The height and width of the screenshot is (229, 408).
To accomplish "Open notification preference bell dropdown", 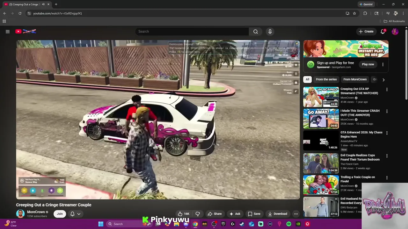I will (76, 214).
